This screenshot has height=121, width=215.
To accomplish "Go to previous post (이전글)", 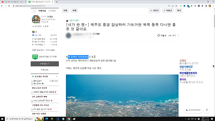I will (x=156, y=11).
